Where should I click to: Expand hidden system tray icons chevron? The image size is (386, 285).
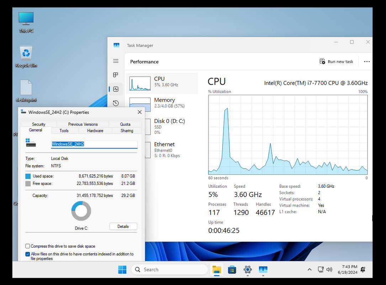coord(310,269)
